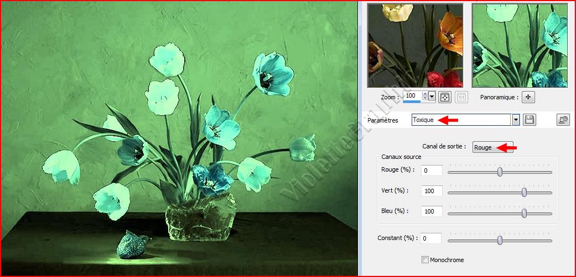Click the green-tinted after preview thumbnail

pos(520,45)
